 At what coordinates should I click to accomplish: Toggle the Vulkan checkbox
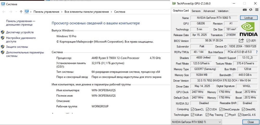(192, 115)
